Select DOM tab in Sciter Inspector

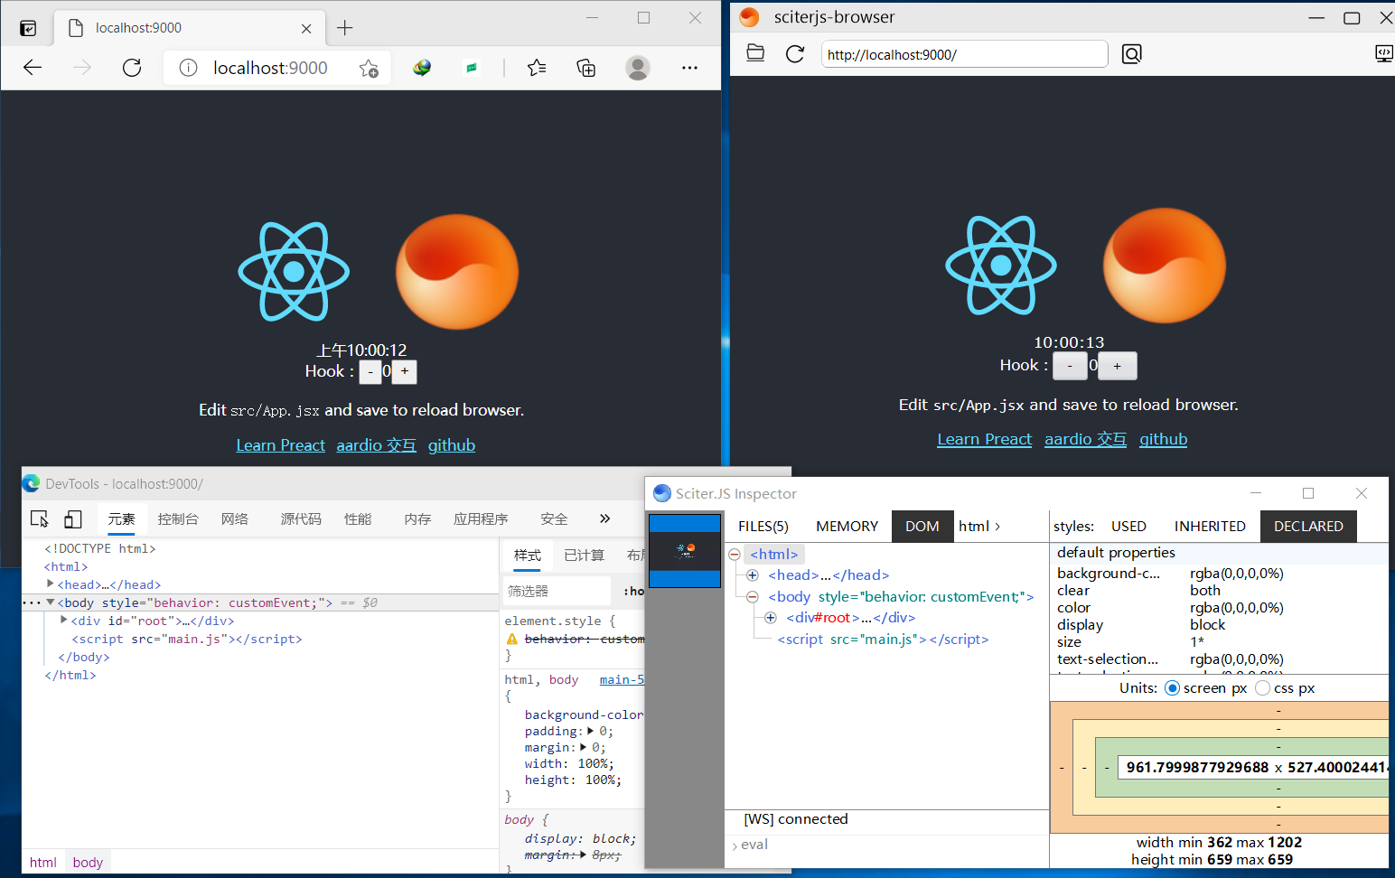(x=922, y=526)
